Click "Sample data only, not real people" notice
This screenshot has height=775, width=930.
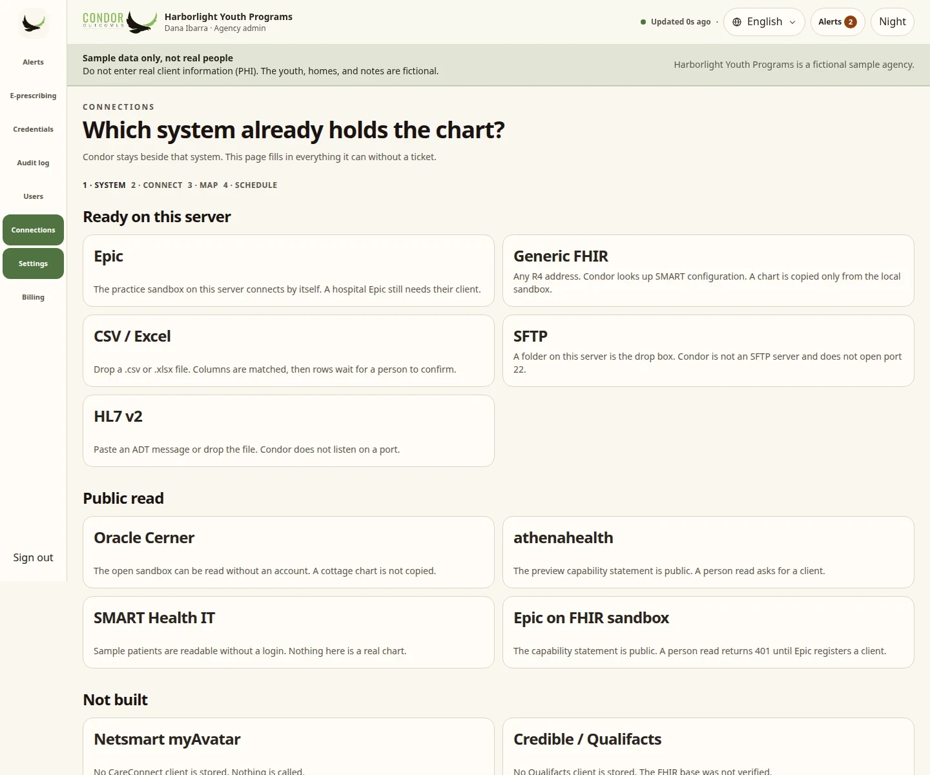[x=158, y=58]
